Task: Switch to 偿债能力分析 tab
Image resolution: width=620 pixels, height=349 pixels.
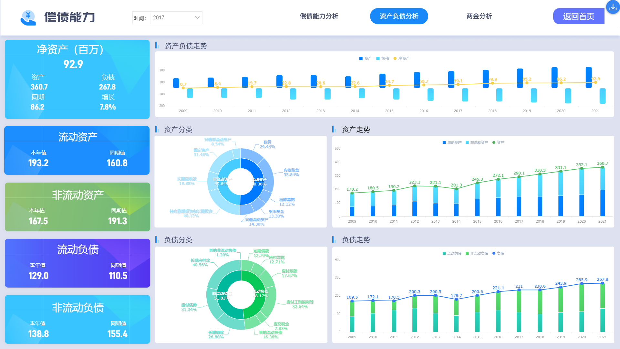Action: 319,16
